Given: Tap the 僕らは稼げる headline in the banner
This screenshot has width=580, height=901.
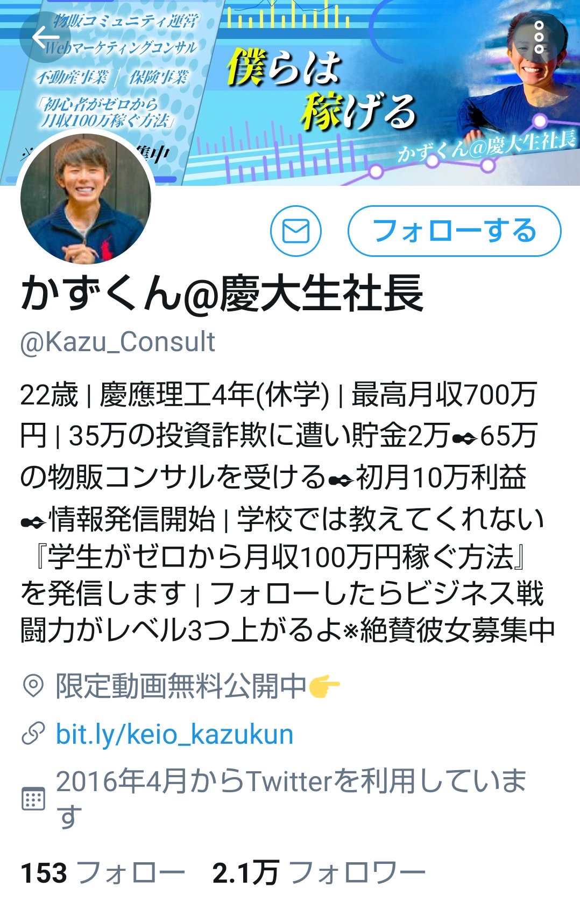Looking at the screenshot, I should 322,90.
